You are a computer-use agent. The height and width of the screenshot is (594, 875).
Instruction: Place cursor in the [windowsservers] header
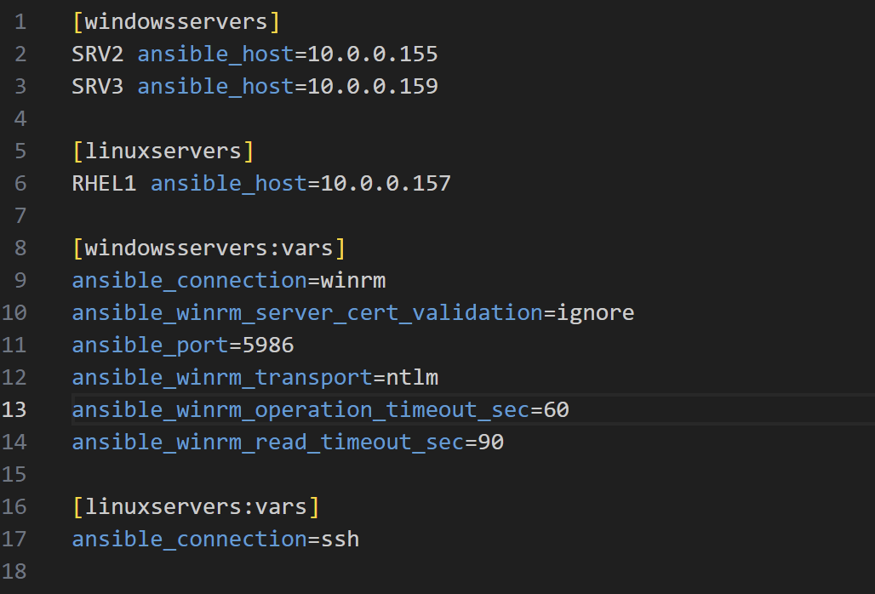176,22
